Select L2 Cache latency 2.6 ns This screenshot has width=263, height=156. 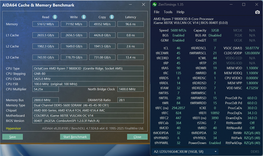coord(131,46)
